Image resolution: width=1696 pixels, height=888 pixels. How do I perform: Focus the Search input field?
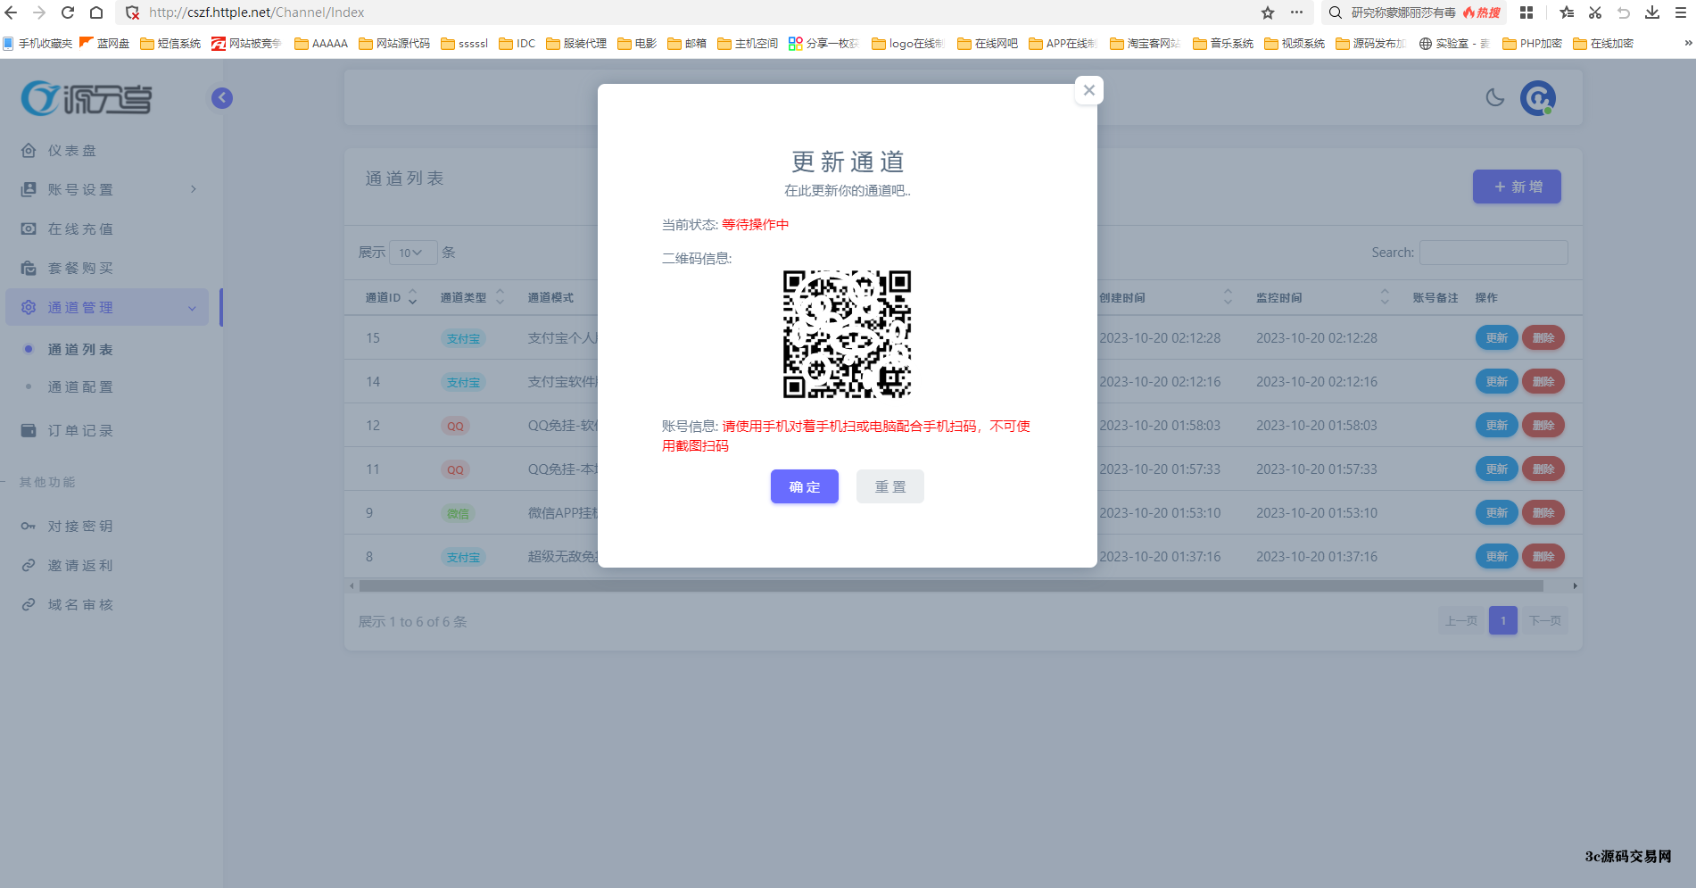[1493, 253]
